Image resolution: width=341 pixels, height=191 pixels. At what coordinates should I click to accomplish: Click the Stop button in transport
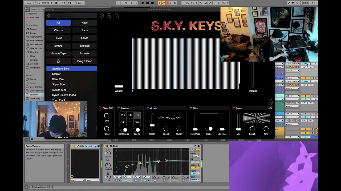148,3
